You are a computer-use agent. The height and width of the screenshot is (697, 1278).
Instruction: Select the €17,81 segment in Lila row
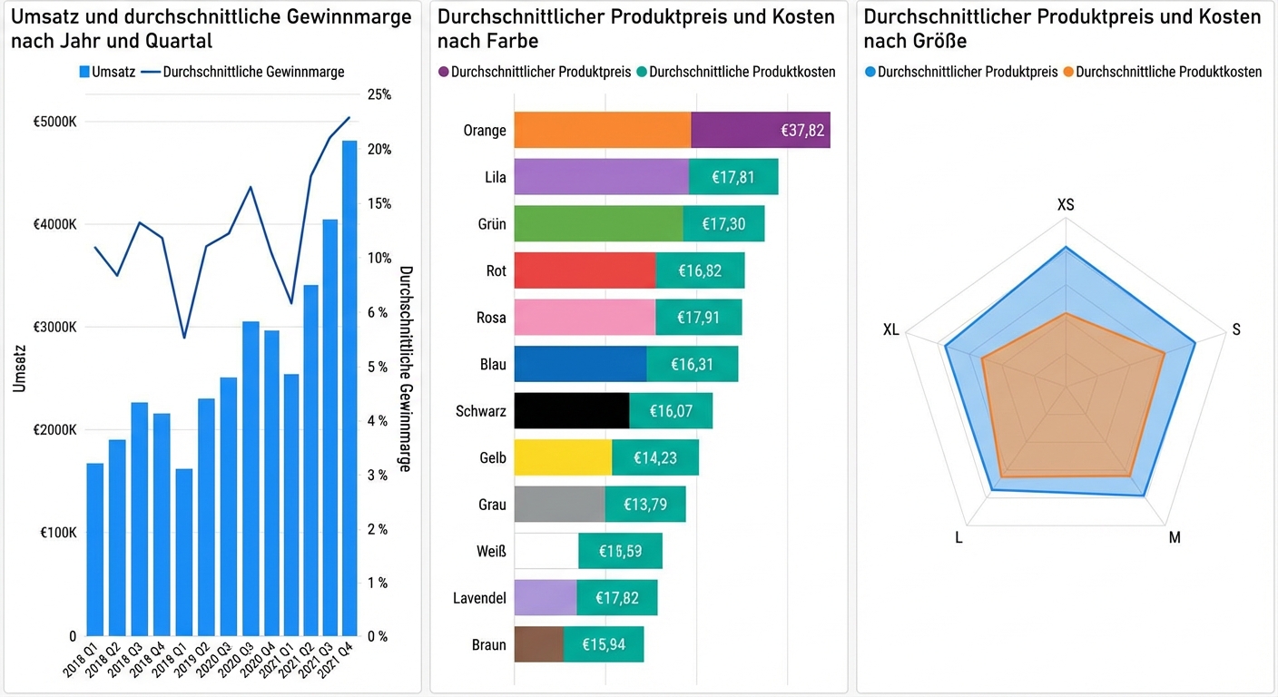pyautogui.click(x=733, y=177)
